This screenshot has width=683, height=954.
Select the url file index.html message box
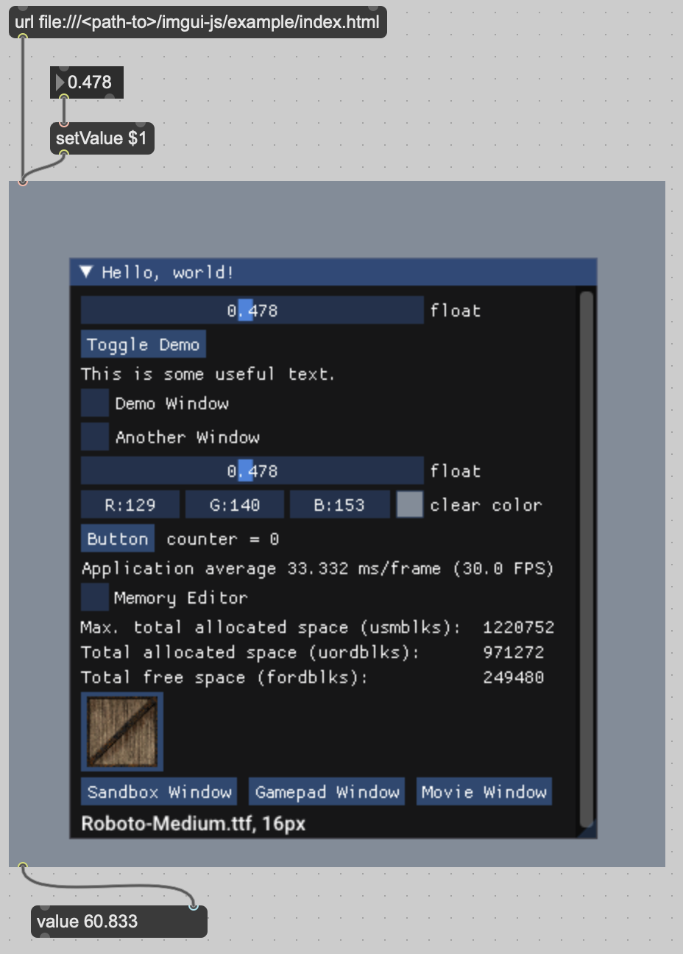[x=198, y=22]
